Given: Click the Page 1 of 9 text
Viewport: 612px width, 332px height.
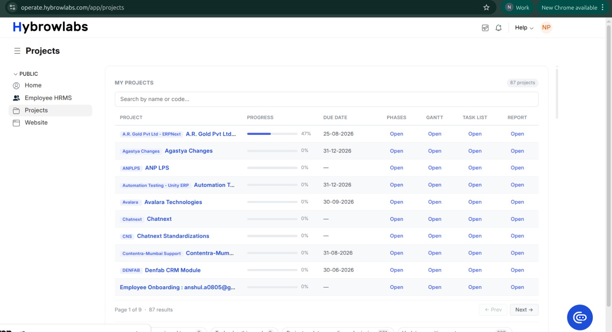Looking at the screenshot, I should coord(128,310).
